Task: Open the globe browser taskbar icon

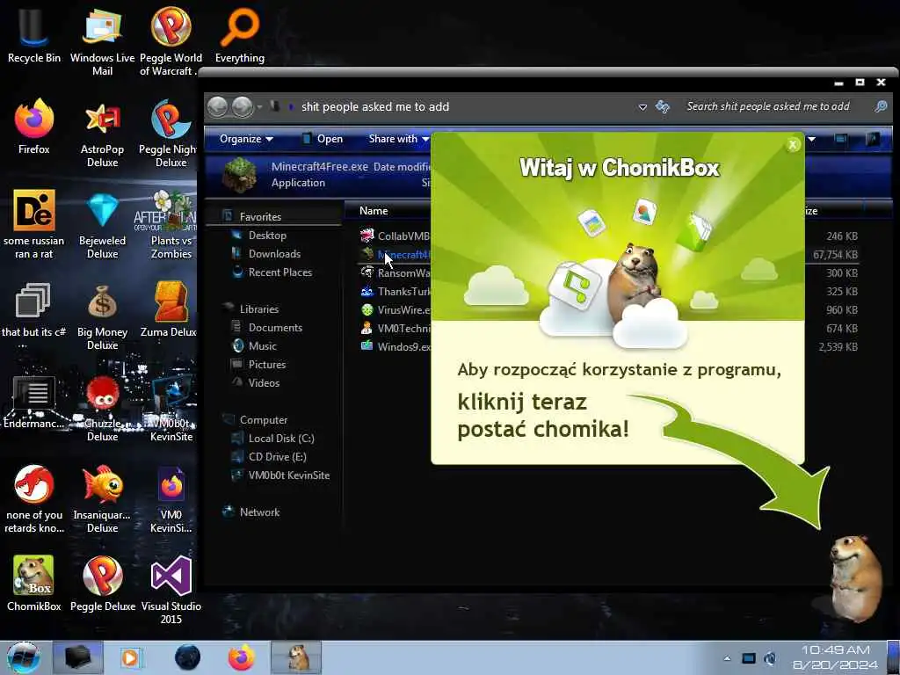Action: pos(187,657)
